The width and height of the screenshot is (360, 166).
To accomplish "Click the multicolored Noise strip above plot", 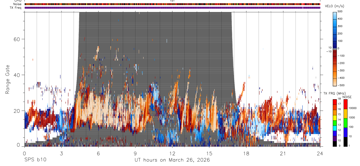I will coord(172,4).
